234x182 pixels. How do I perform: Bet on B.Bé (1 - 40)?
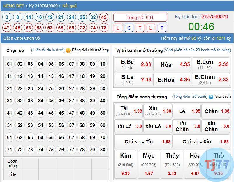pyautogui.click(x=133, y=64)
